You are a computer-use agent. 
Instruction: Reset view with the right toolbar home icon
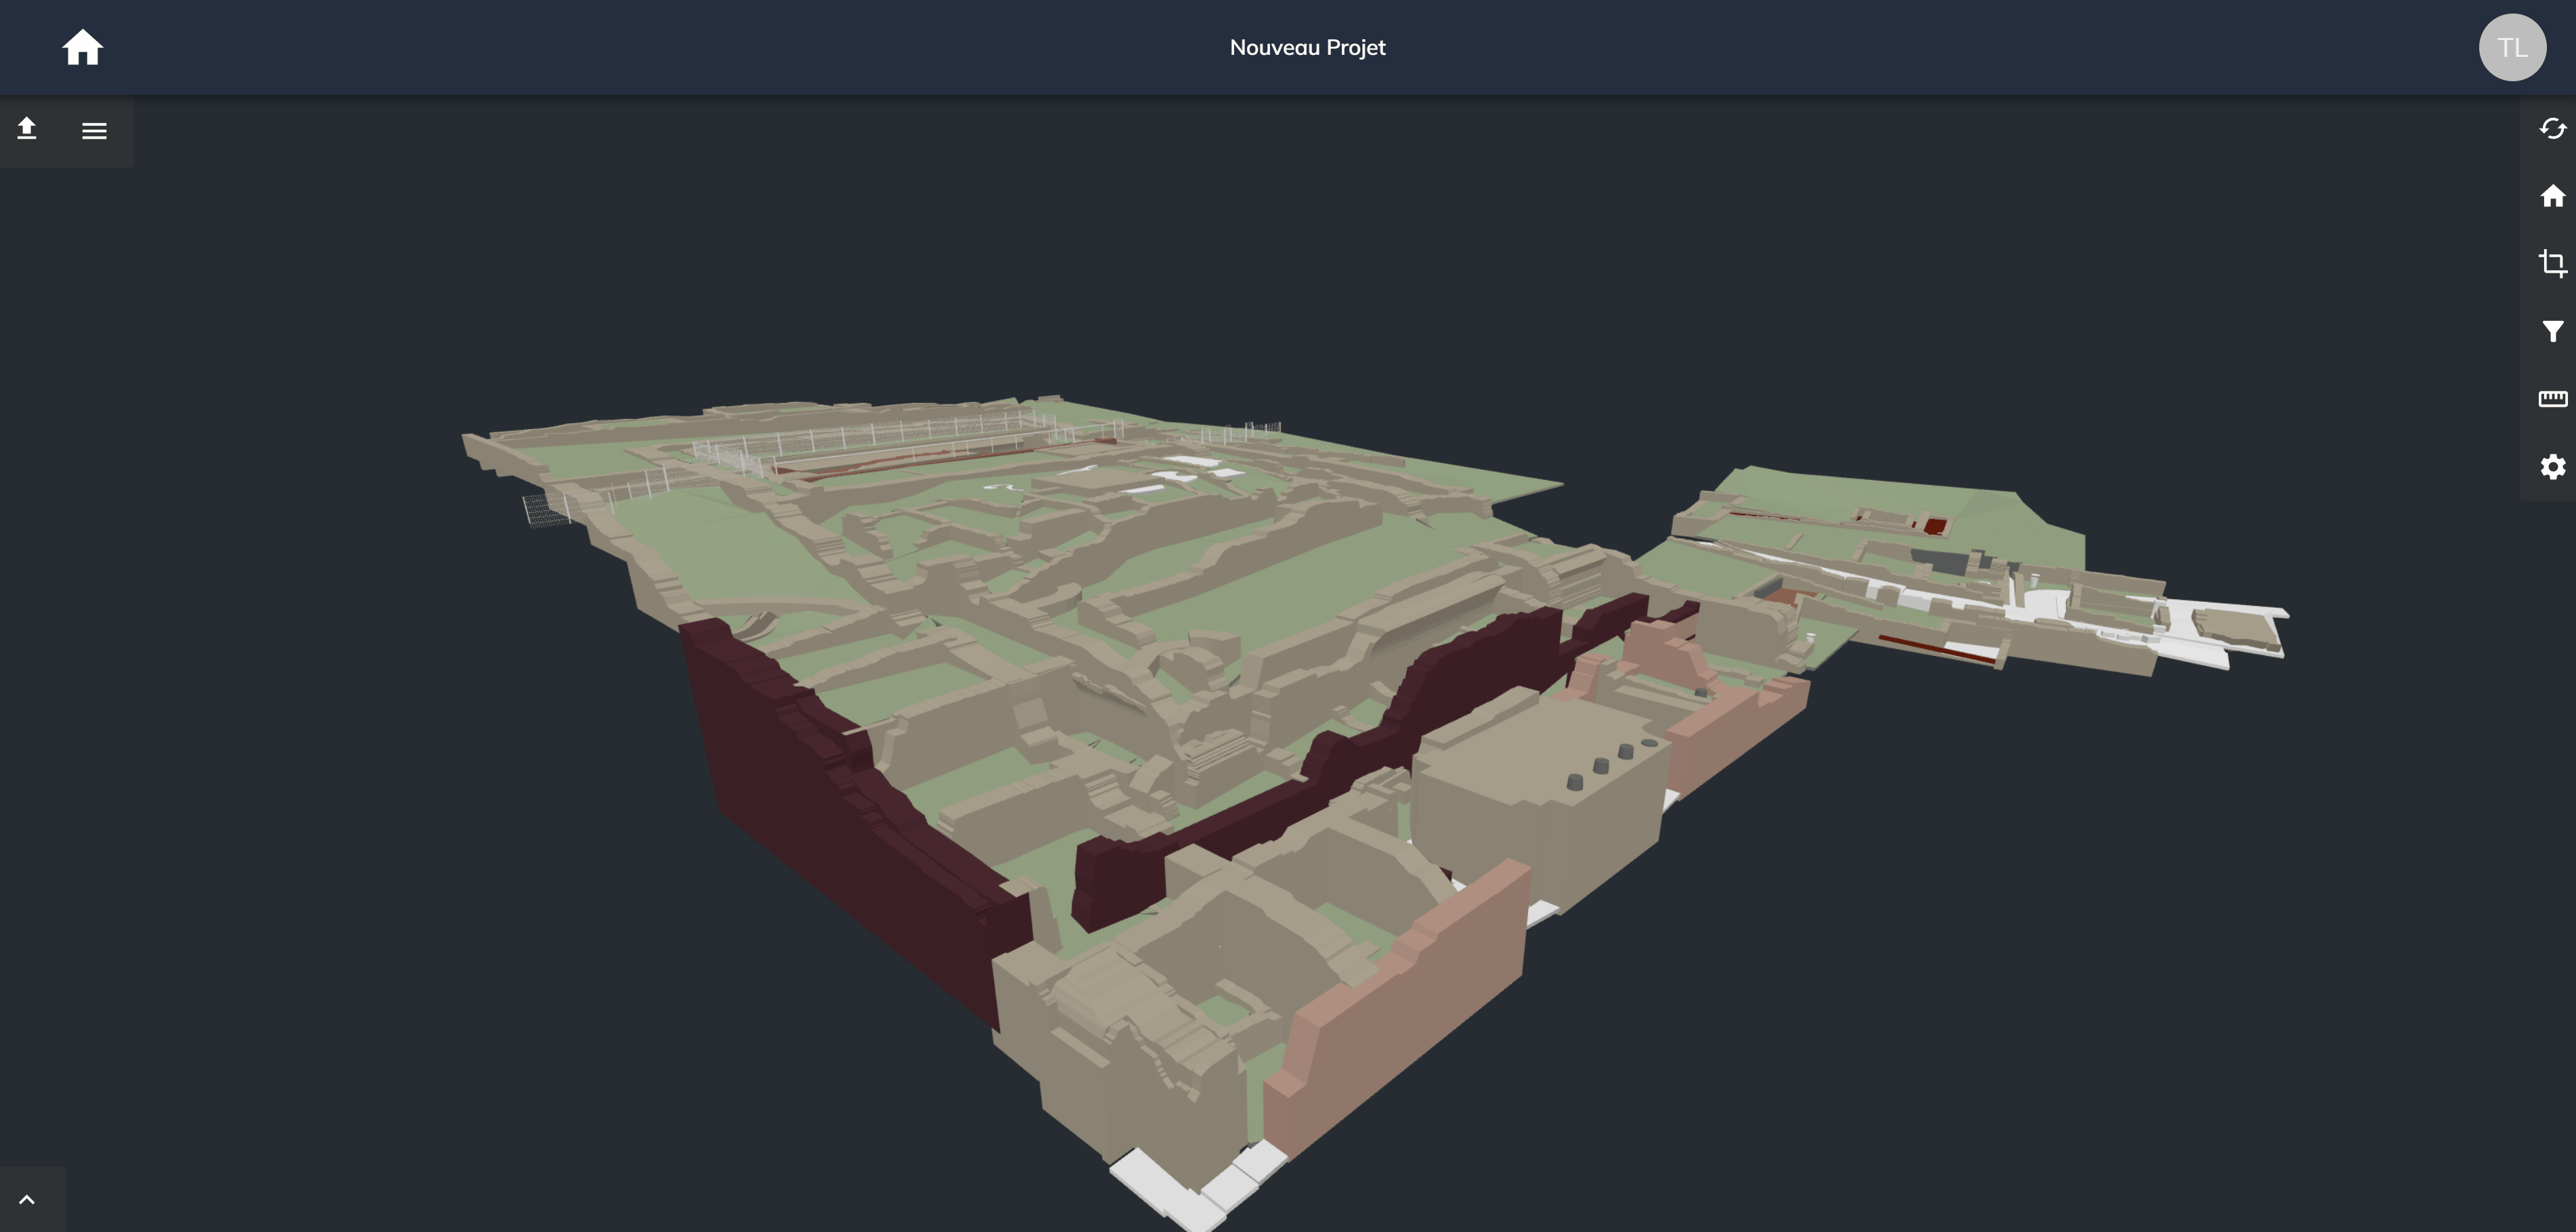tap(2552, 196)
